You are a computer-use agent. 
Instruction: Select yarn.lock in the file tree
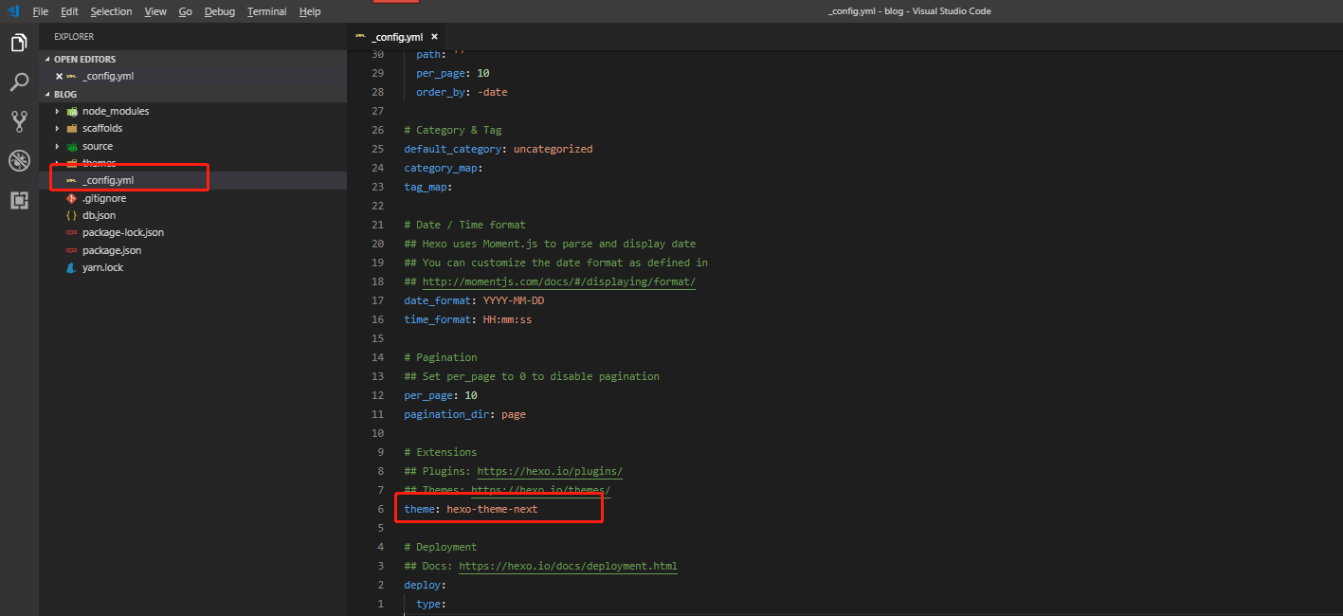click(193, 267)
